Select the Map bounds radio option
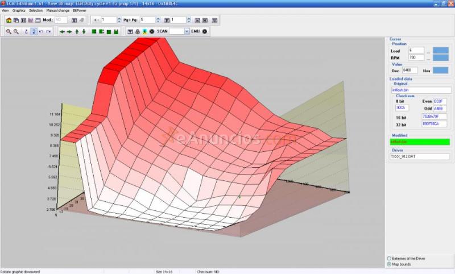Screen dimensions: 455x274 [389, 264]
